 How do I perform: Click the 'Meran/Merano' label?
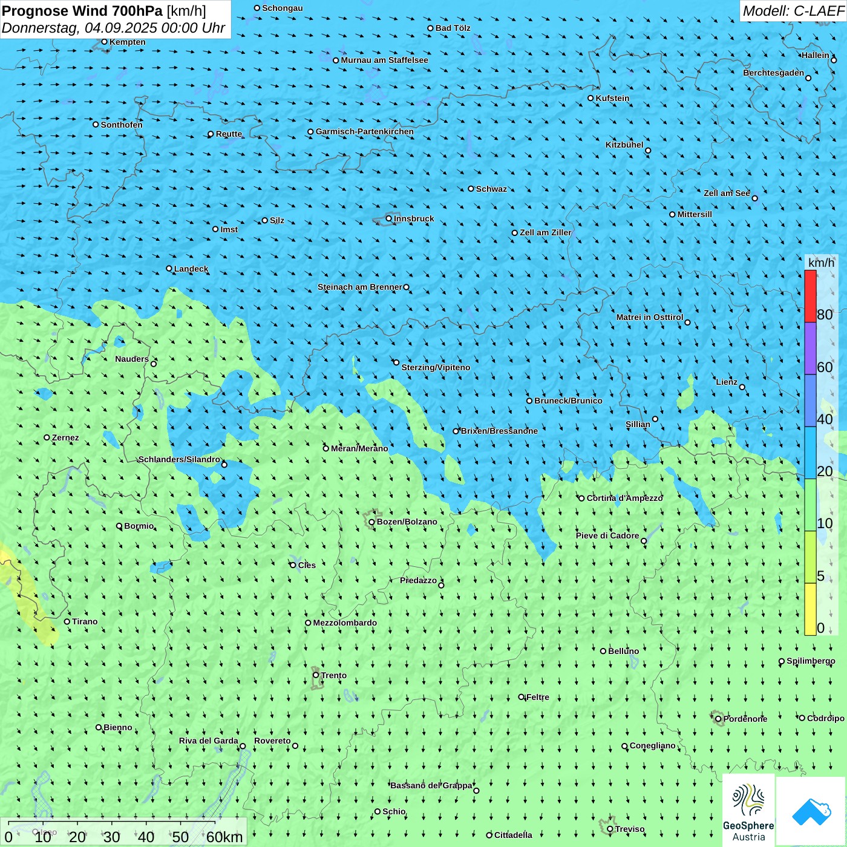point(360,448)
